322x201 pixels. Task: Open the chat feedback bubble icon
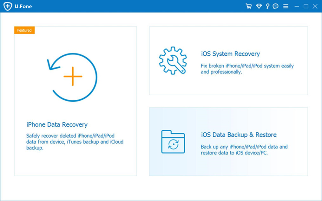coord(276,6)
